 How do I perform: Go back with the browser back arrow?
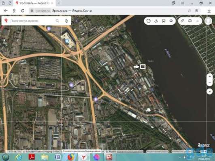click(6, 11)
